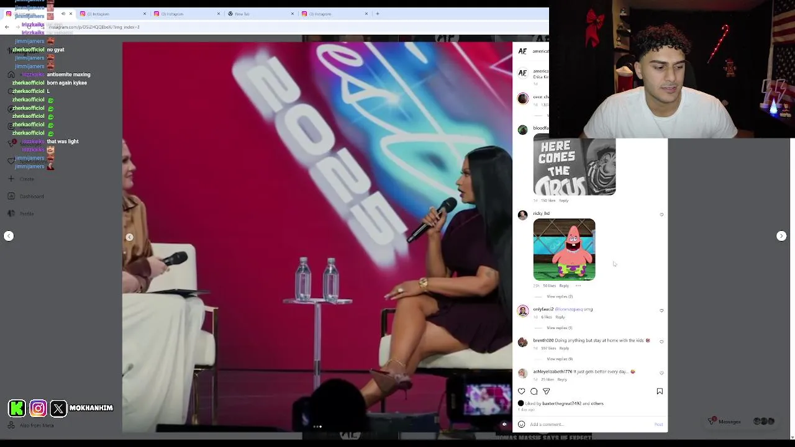Reply to ashleyelizabeth1776's comment
This screenshot has height=447, width=795.
(x=562, y=379)
